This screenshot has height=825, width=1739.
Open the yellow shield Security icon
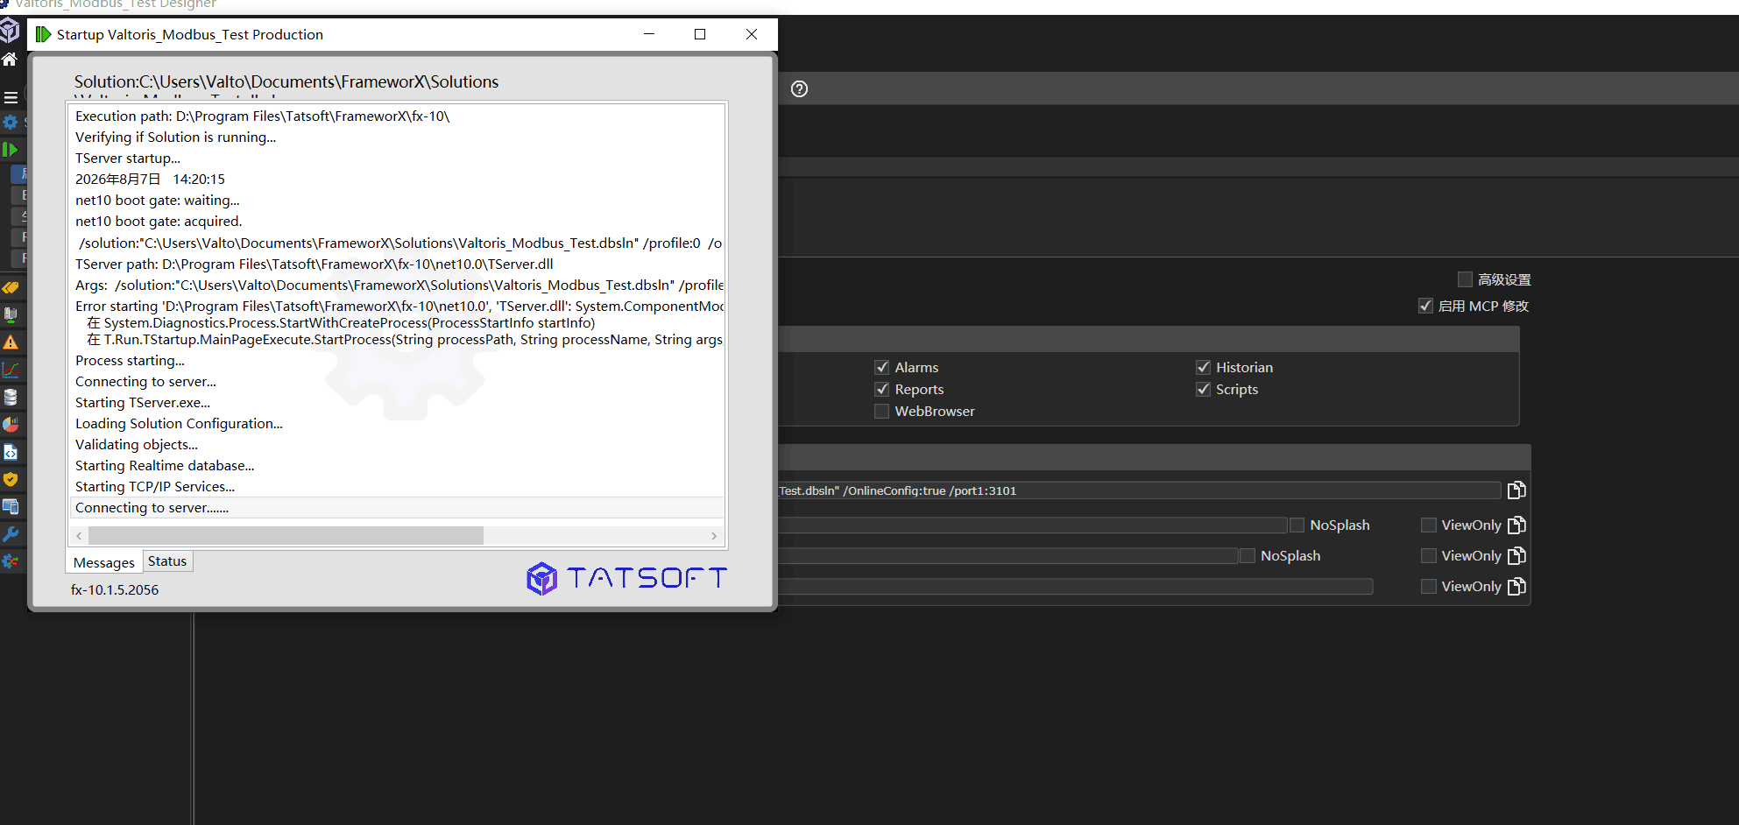point(11,479)
